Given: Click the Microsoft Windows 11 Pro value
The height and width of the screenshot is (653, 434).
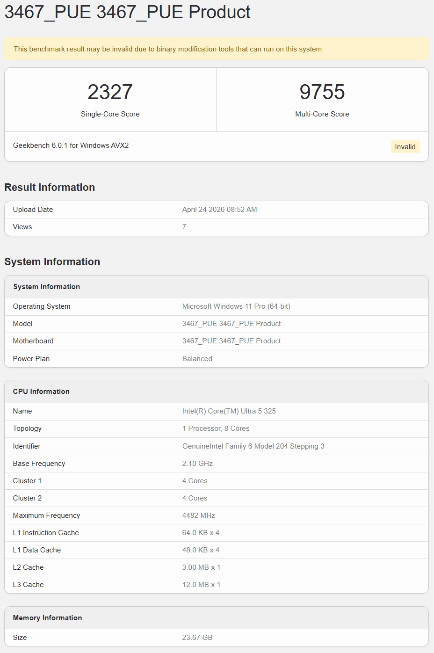Looking at the screenshot, I should pos(236,306).
